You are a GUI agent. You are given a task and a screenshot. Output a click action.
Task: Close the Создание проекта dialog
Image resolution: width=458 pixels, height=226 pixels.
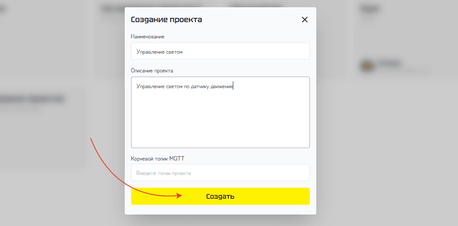point(304,20)
